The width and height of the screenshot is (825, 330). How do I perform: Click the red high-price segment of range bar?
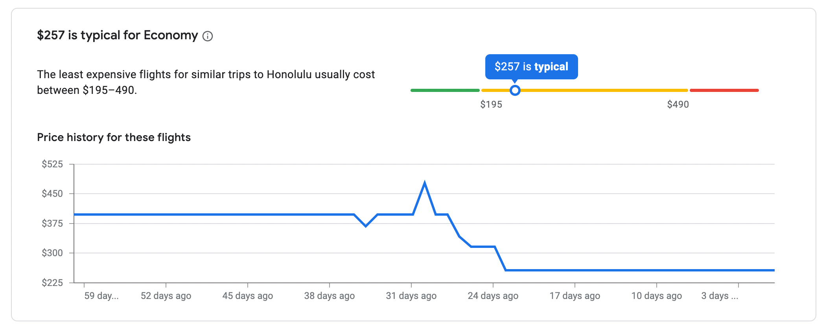724,90
